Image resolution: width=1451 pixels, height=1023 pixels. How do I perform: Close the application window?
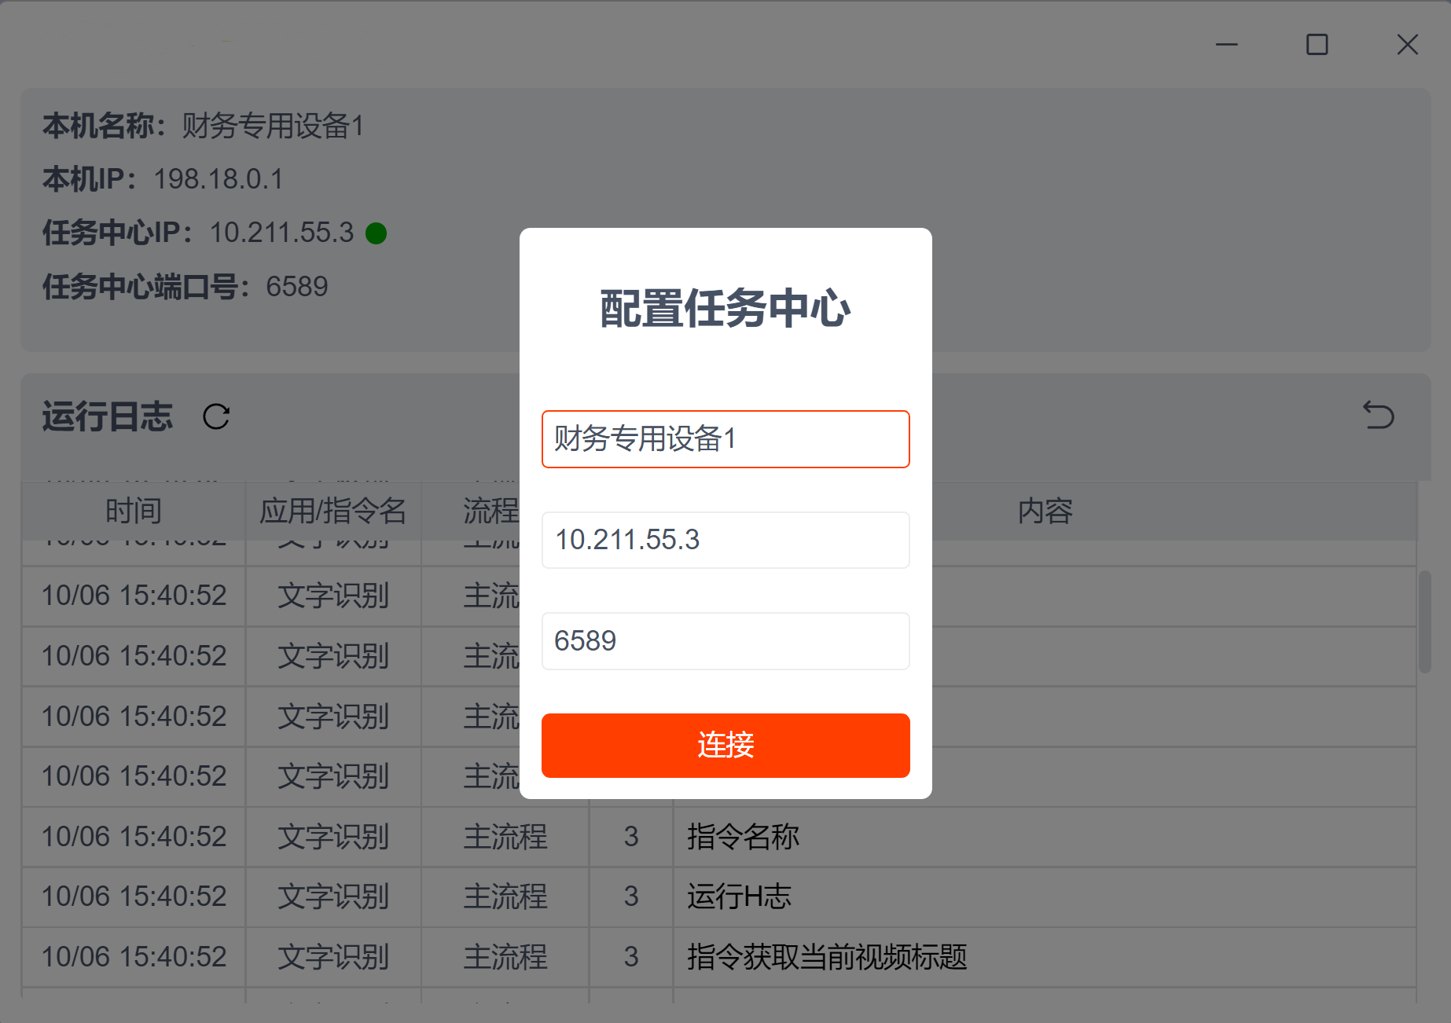[x=1407, y=45]
